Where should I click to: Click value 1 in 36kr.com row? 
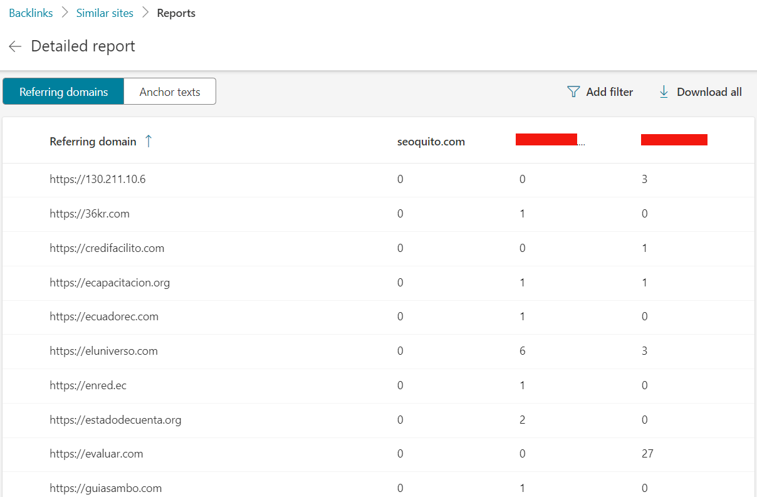click(523, 214)
